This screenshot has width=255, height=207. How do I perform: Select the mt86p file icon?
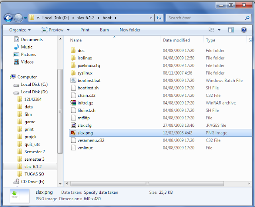click(x=73, y=118)
